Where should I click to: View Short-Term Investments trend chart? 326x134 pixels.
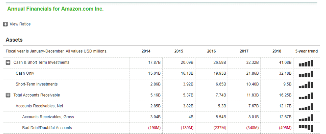306,85
